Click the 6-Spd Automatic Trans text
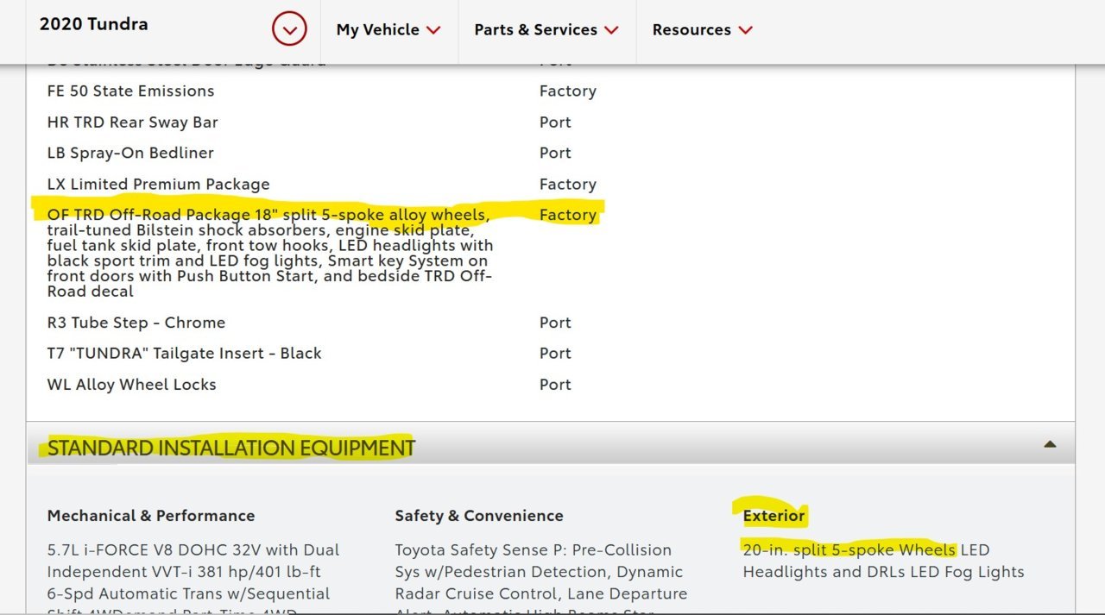The height and width of the screenshot is (615, 1105). (x=188, y=594)
